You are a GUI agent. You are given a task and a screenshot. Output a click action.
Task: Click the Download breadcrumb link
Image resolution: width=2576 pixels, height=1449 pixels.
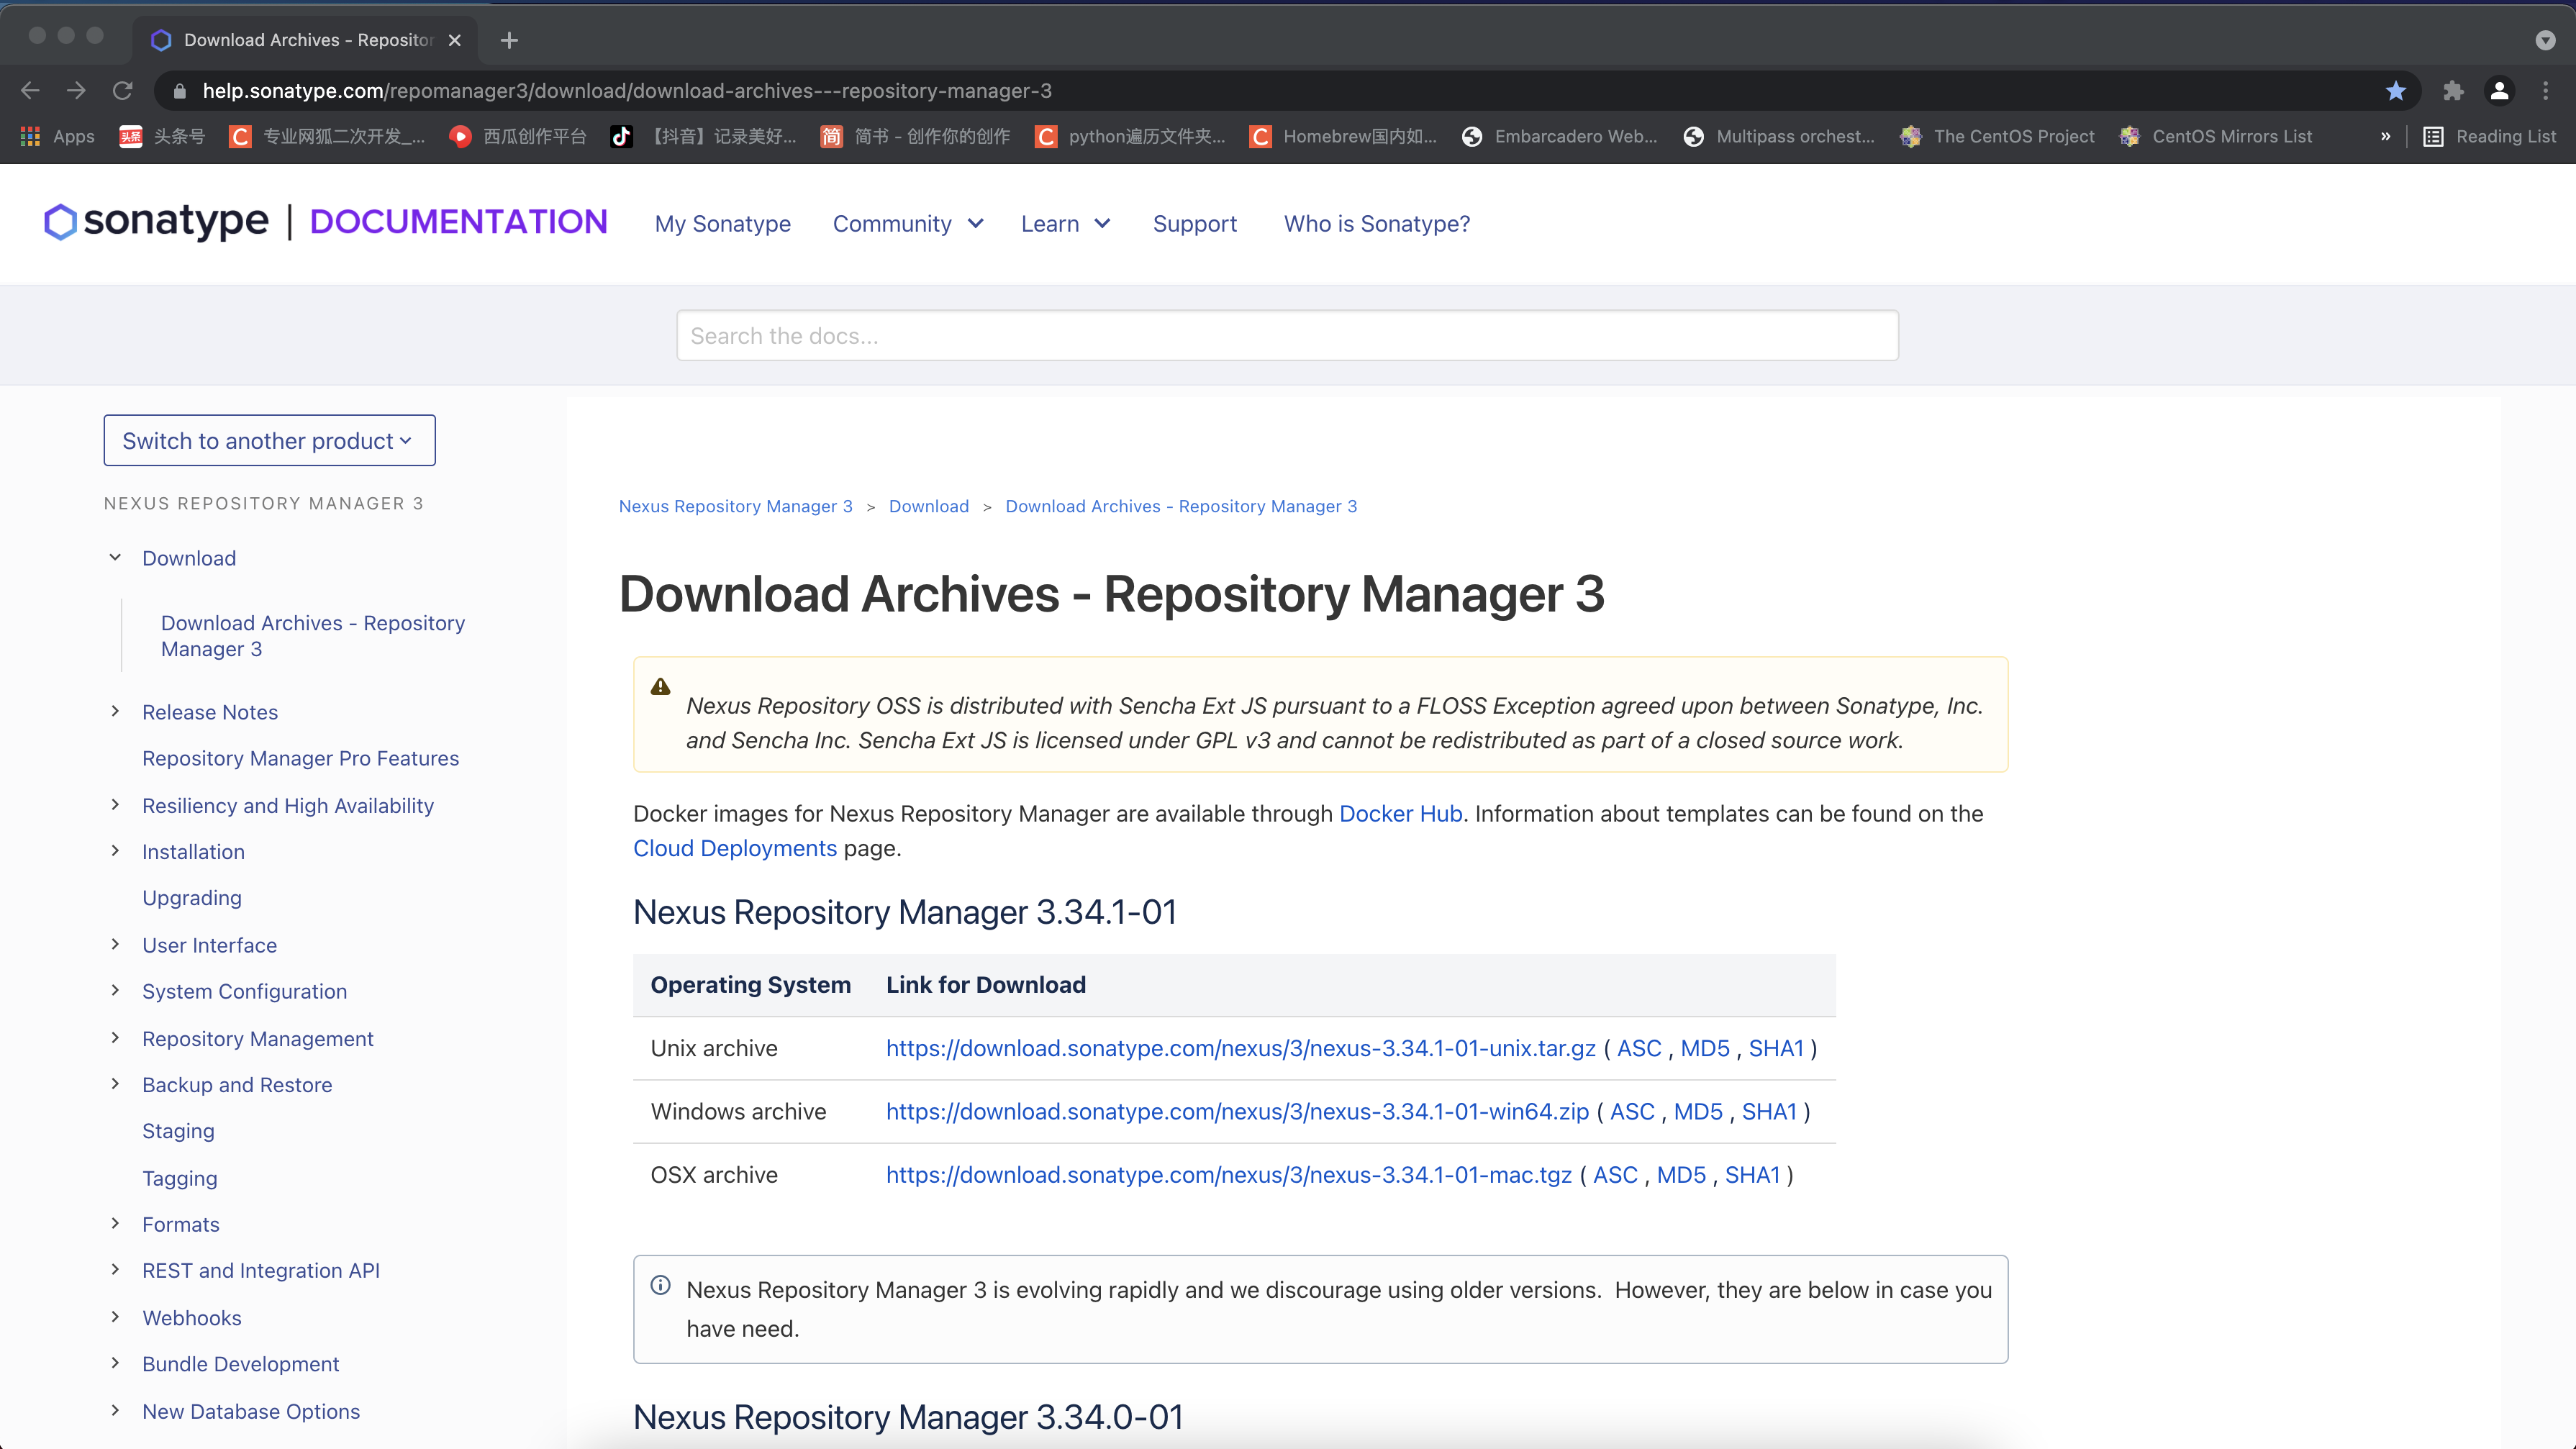(929, 506)
